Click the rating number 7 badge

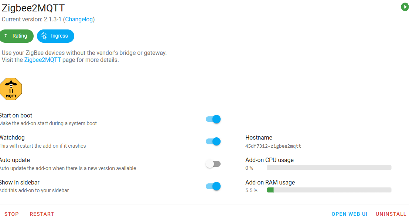click(x=6, y=36)
